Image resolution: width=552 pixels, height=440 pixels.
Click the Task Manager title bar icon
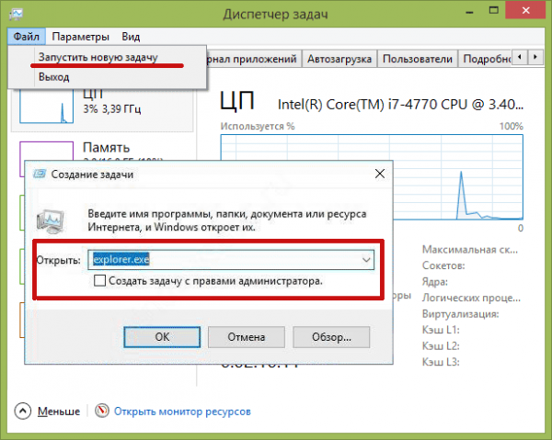(17, 14)
